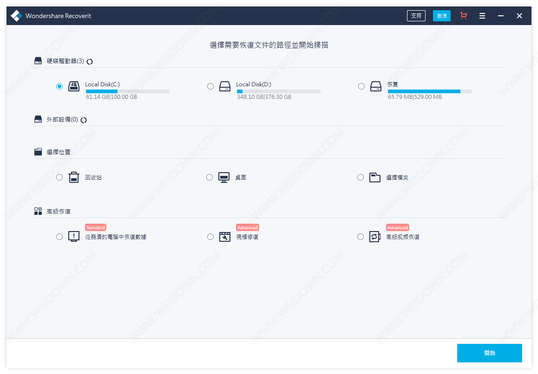Select the 恢复 partition radio button
The image size is (538, 374).
point(361,86)
